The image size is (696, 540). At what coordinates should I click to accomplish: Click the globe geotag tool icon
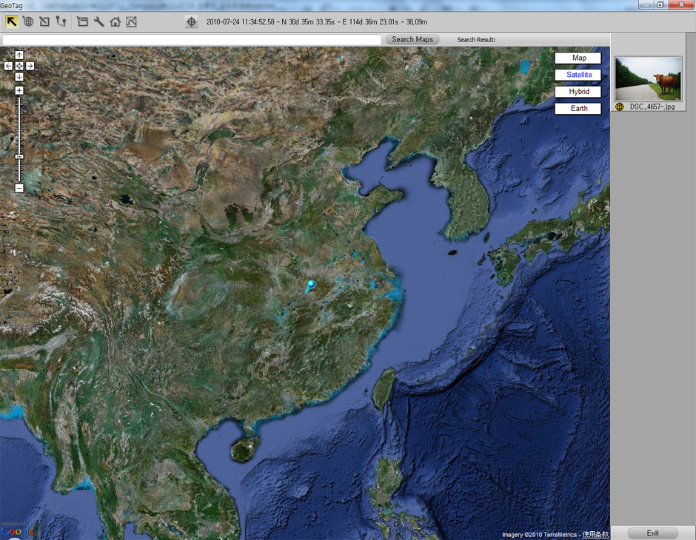click(28, 21)
